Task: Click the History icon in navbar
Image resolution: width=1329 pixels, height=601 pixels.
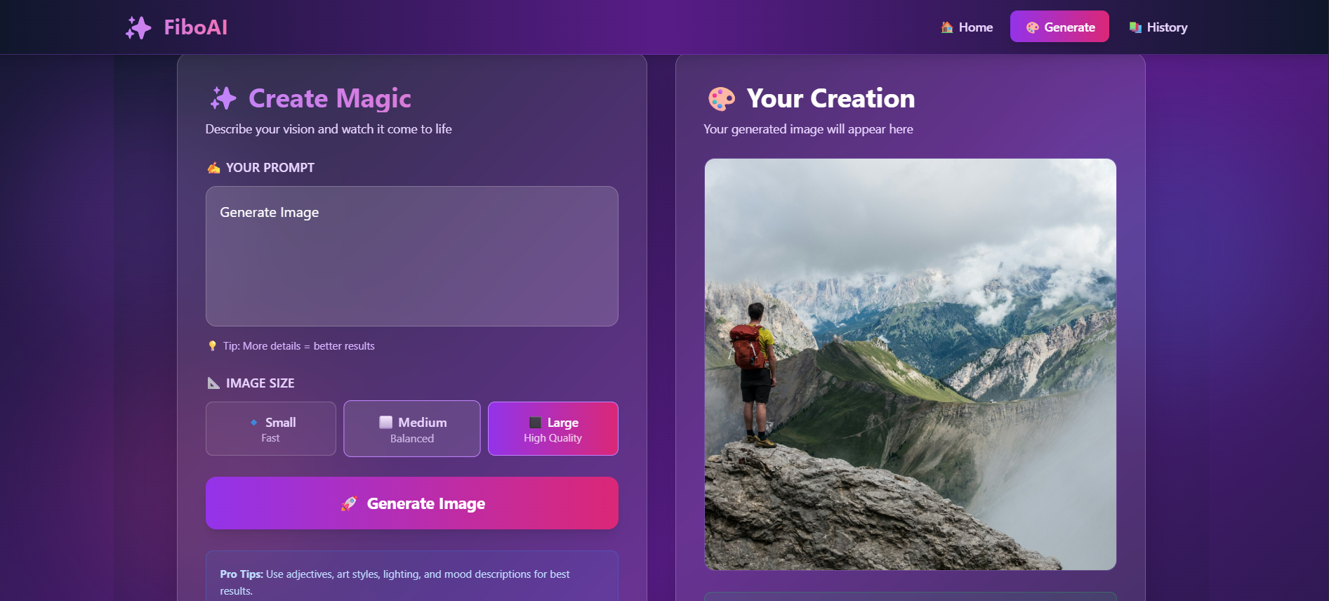Action: [x=1135, y=27]
